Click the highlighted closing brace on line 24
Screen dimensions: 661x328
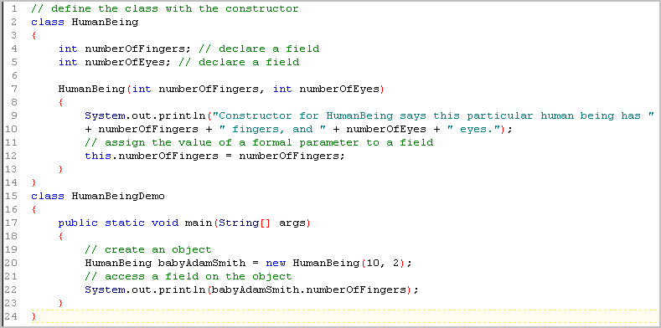34,316
